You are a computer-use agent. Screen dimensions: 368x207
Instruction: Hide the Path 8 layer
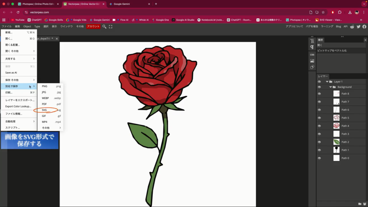(319, 94)
